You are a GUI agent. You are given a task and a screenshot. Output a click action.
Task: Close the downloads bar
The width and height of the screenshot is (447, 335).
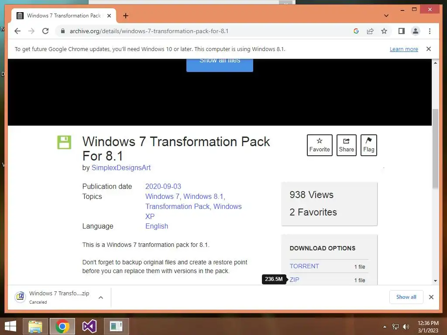tap(431, 297)
